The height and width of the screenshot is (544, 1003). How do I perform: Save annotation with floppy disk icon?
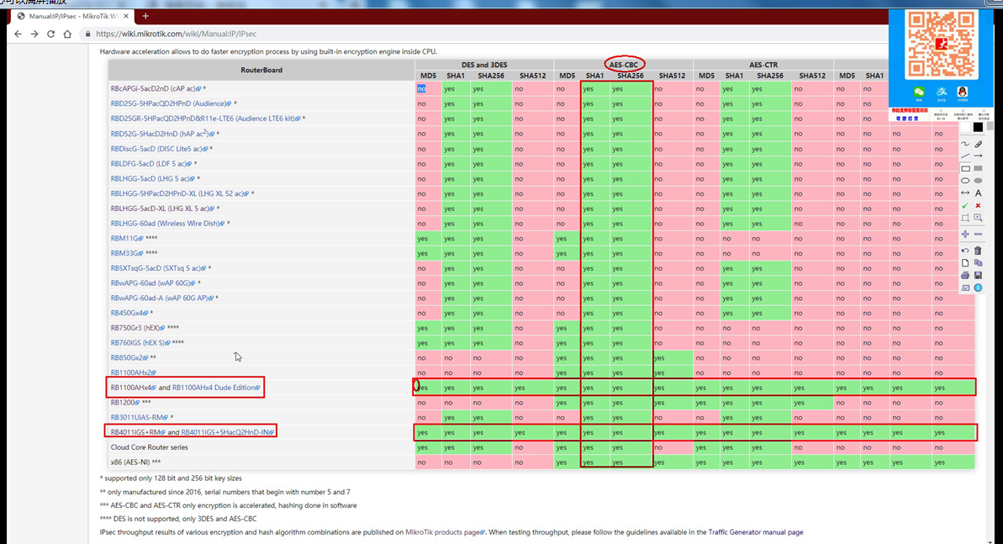click(x=978, y=275)
